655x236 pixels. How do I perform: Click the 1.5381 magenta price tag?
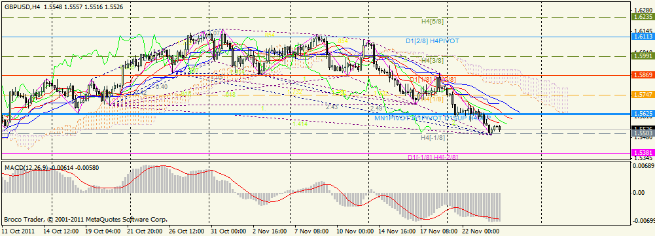643,153
